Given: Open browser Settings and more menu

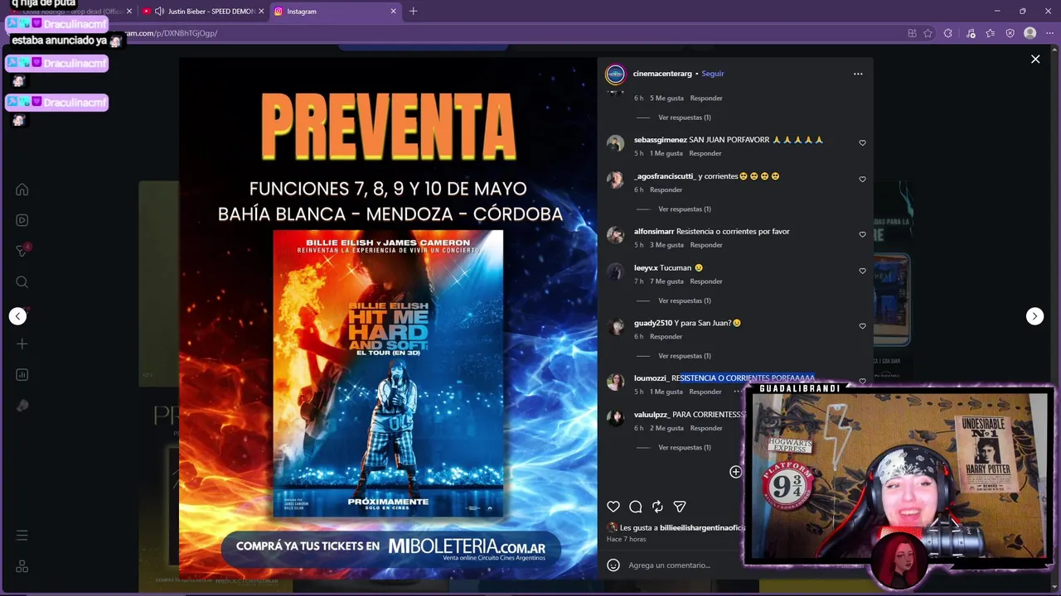Looking at the screenshot, I should click(x=1049, y=33).
